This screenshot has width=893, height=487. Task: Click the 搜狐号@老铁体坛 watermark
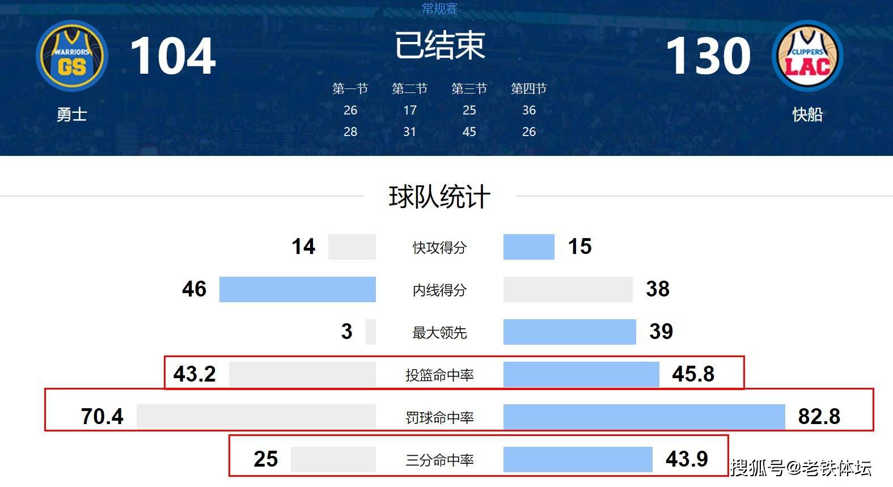tap(801, 468)
